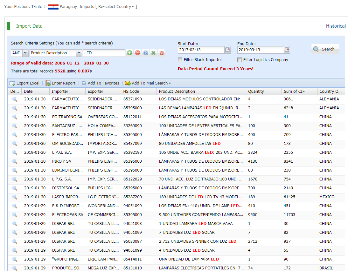Viewport: 348px width, 271px height.
Task: Click Enter Report in the toolbar
Action: 60,83
